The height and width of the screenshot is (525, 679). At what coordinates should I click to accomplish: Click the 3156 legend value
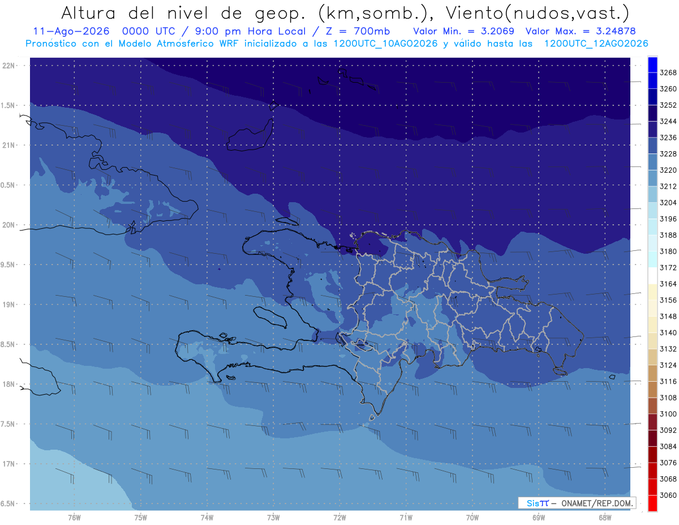[x=668, y=300]
